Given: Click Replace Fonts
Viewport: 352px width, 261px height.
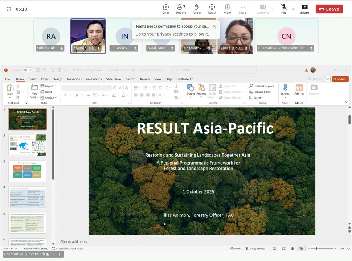Looking at the screenshot, I should (260, 92).
